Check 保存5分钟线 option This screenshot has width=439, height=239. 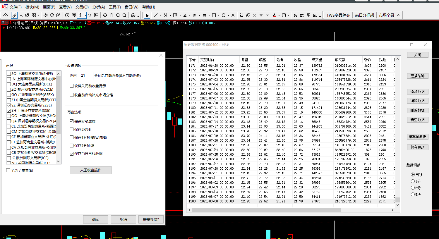click(x=71, y=146)
